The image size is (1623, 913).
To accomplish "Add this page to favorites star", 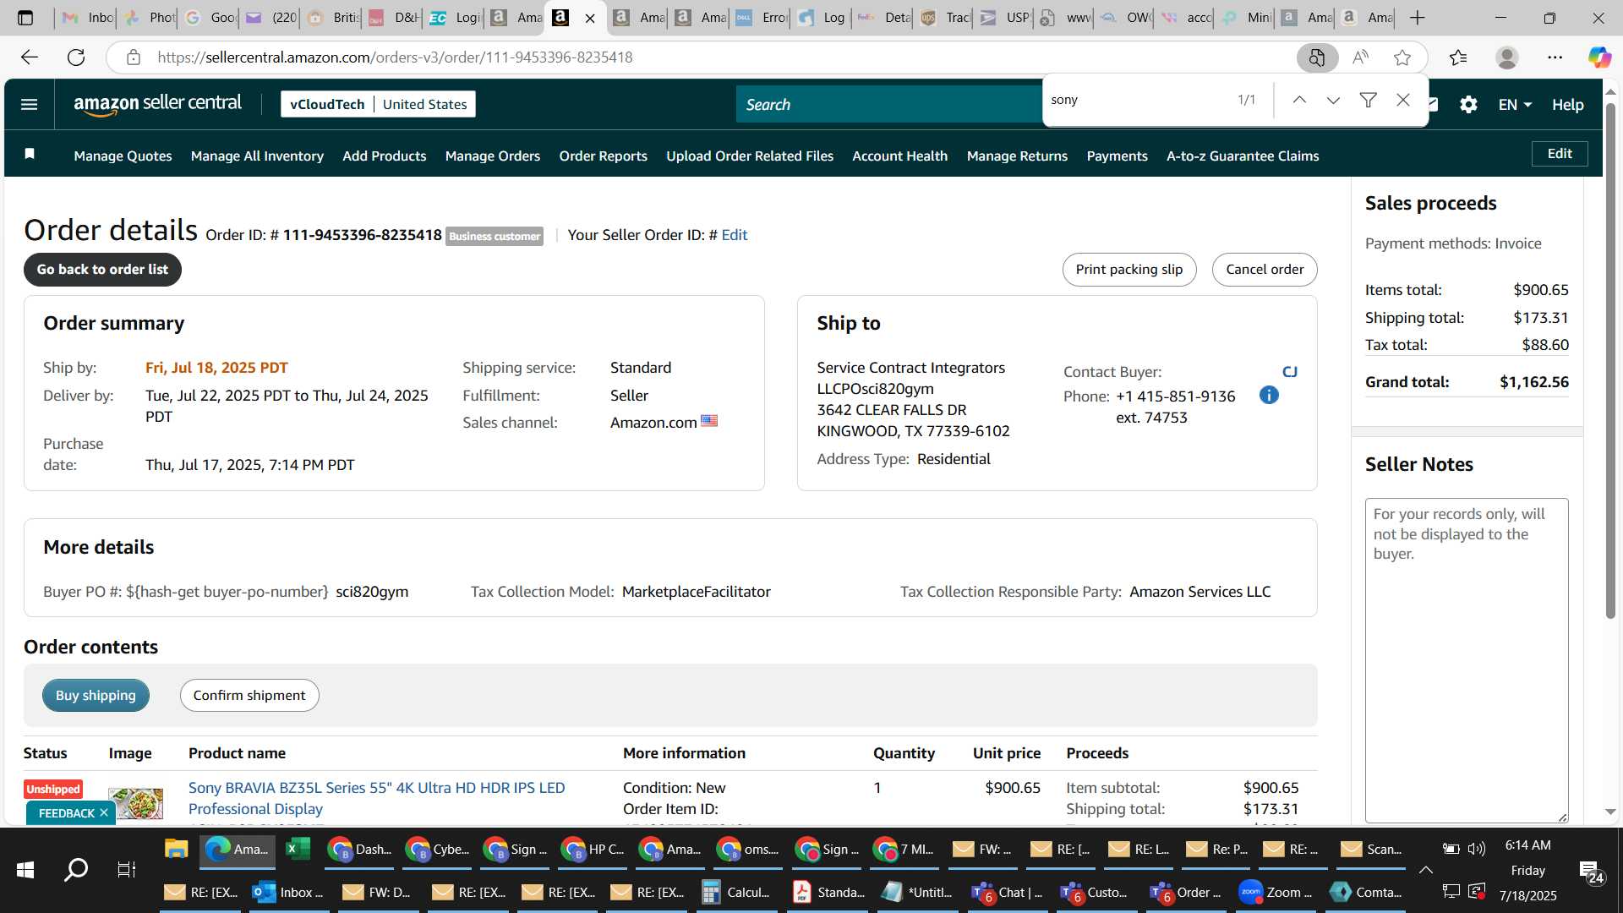I will 1402,57.
